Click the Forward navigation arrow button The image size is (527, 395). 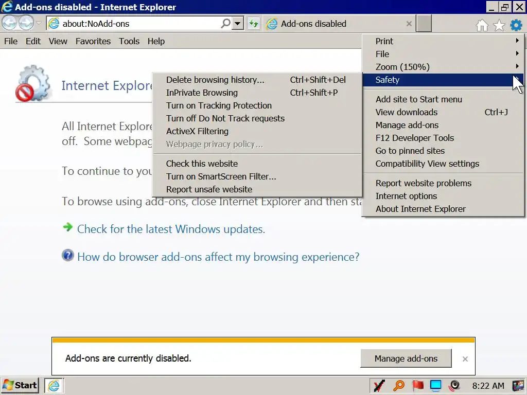(x=26, y=24)
